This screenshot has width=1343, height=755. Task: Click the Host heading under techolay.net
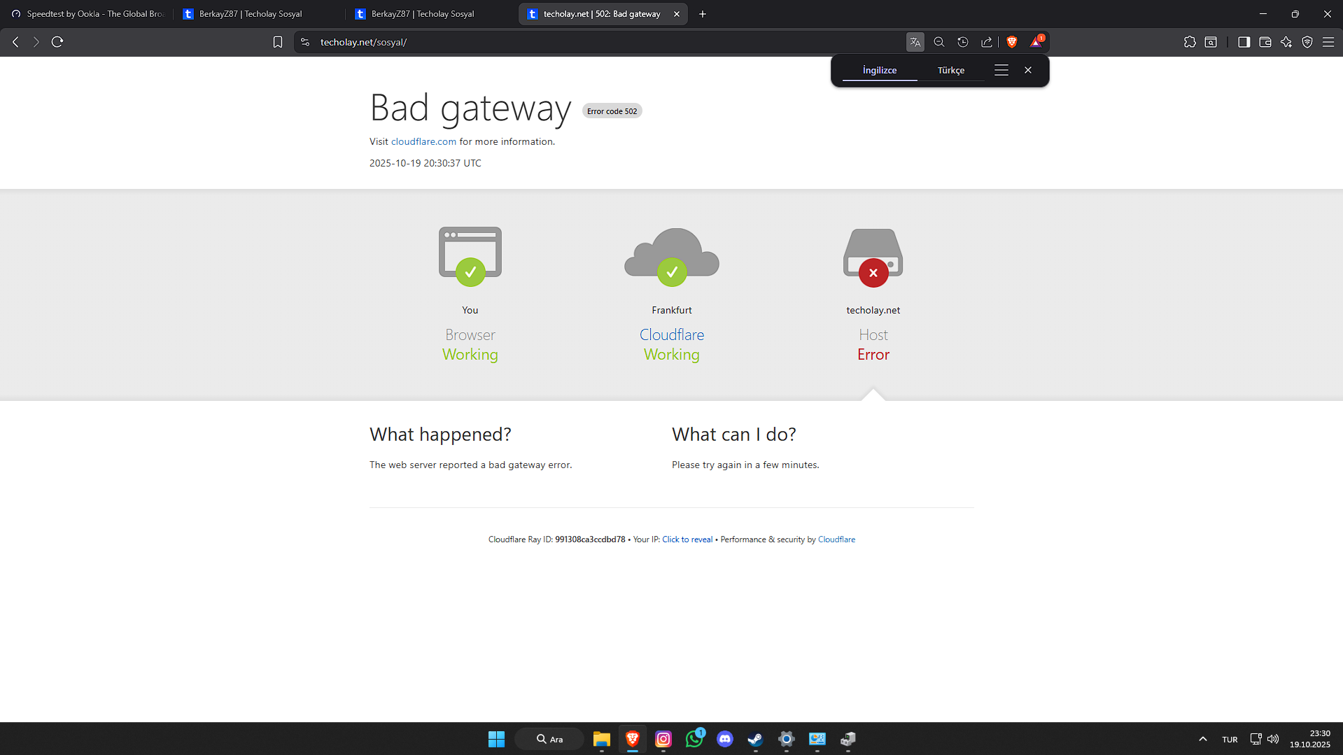click(873, 335)
